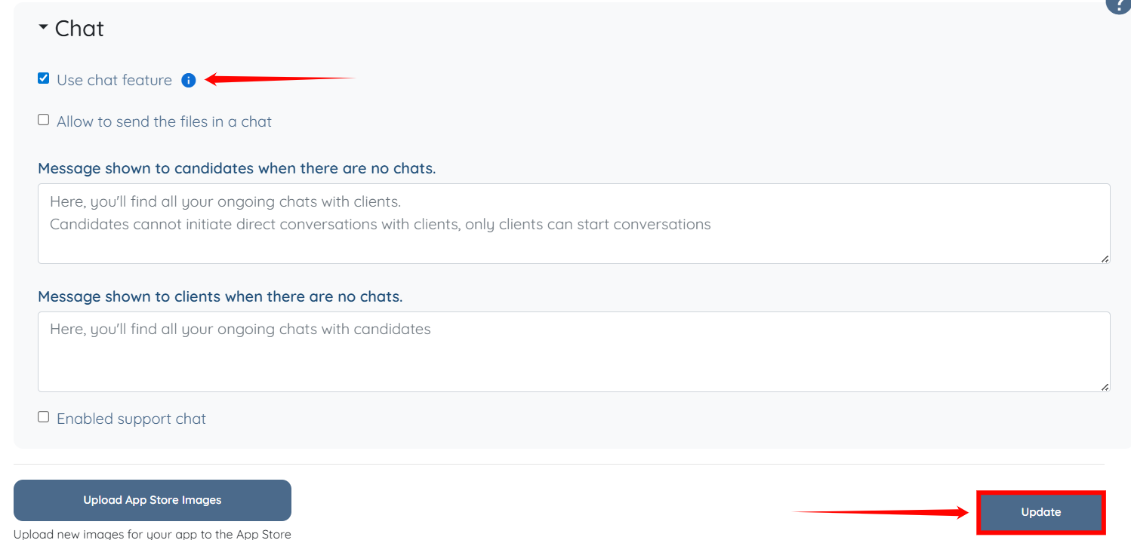The image size is (1131, 540).
Task: Click the "Message shown to candidates" field label
Action: click(x=236, y=168)
